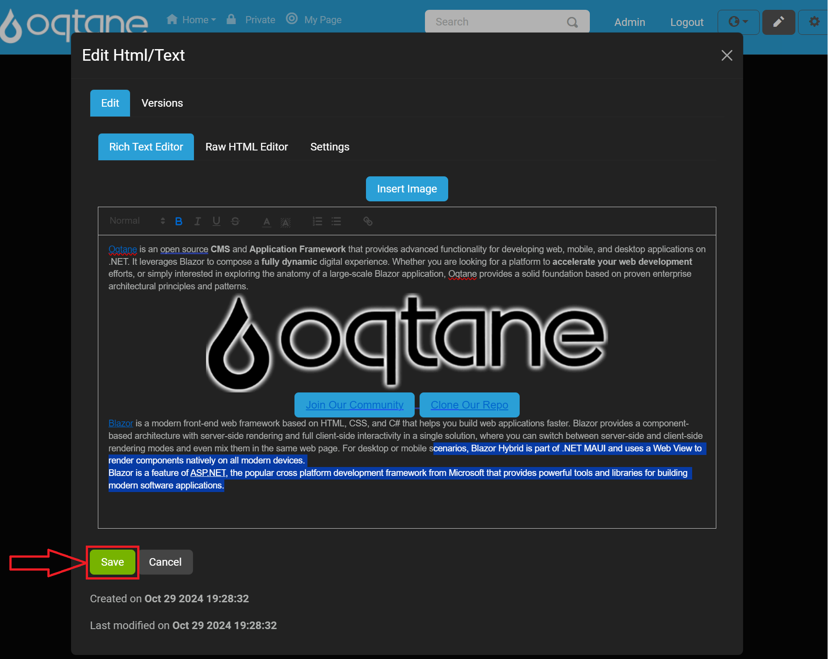Click the target icon beside My Page
828x659 pixels.
pyautogui.click(x=292, y=19)
